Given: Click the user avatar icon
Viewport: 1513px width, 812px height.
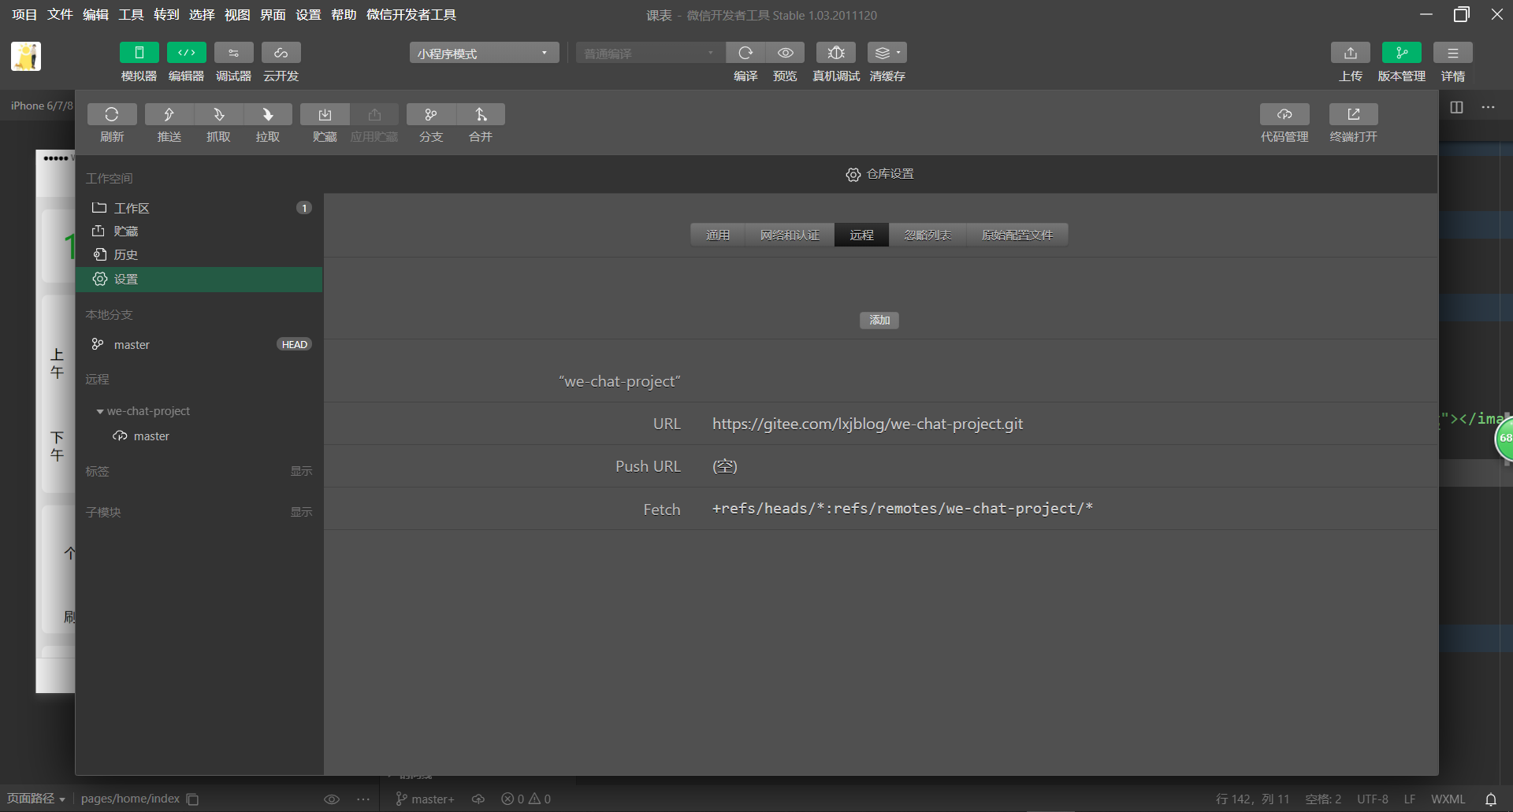Looking at the screenshot, I should coord(26,57).
